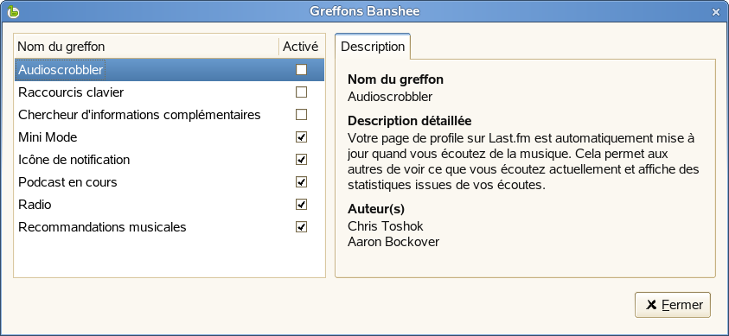729x336 pixels.
Task: Click the Banshee app icon in title bar
Action: (14, 11)
